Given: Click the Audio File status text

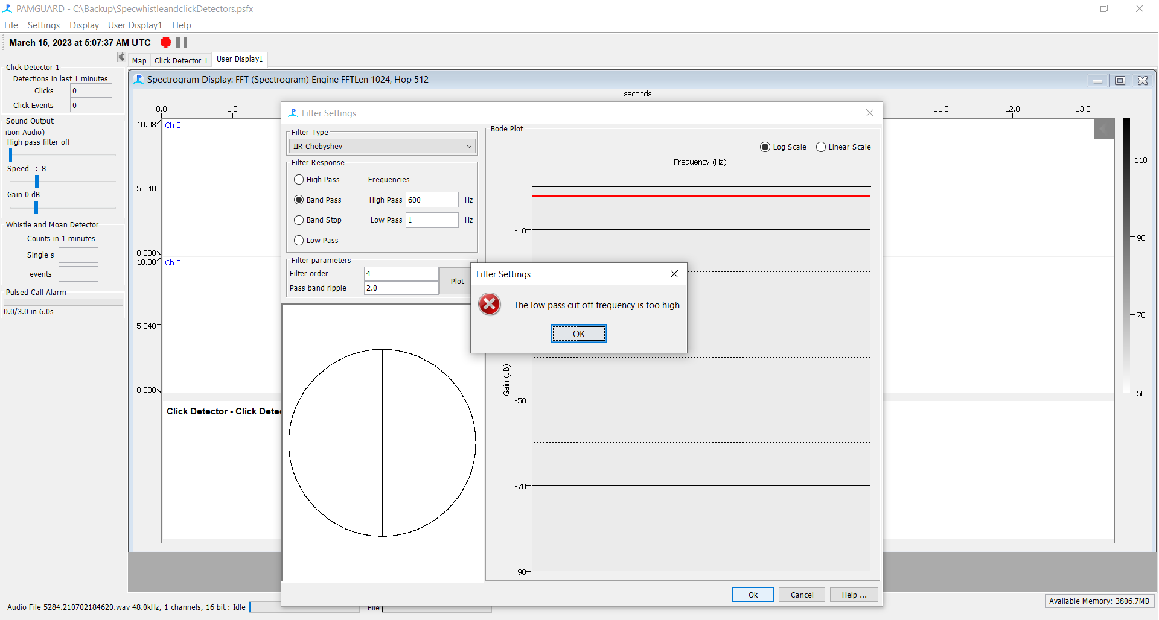Looking at the screenshot, I should point(126,607).
